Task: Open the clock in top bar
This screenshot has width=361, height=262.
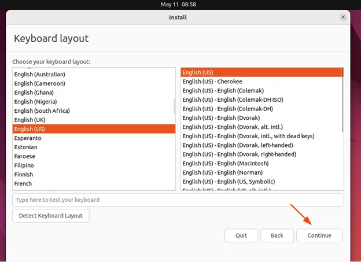Action: coord(180,4)
